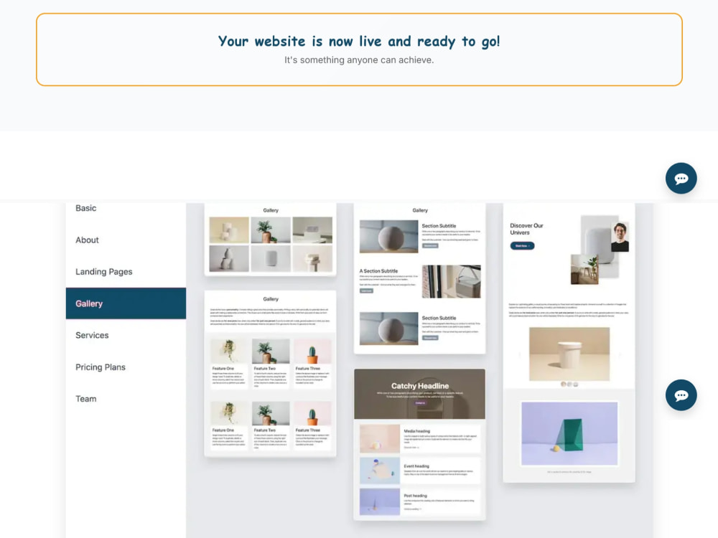Click the button under Discover Our Univers
This screenshot has height=538, width=718.
(522, 245)
